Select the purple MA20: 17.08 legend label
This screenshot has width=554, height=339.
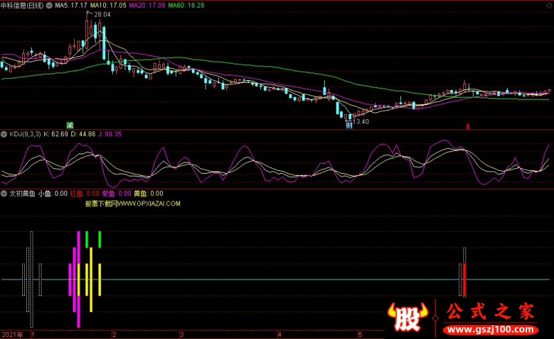click(147, 6)
